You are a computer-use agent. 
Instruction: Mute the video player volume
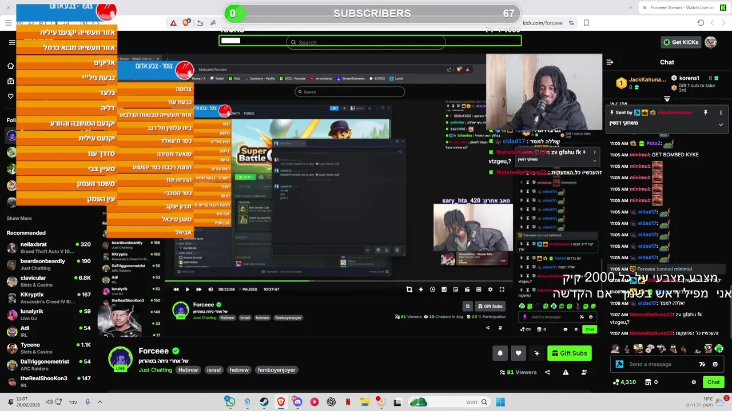pos(210,289)
